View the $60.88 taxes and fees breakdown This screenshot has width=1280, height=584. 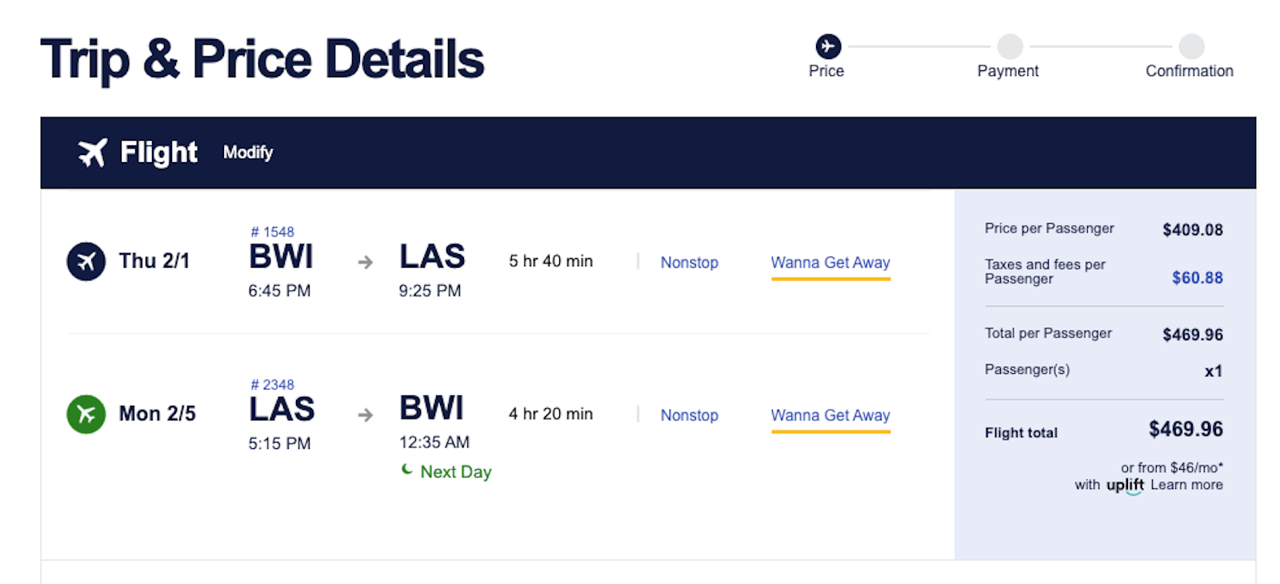pos(1197,278)
